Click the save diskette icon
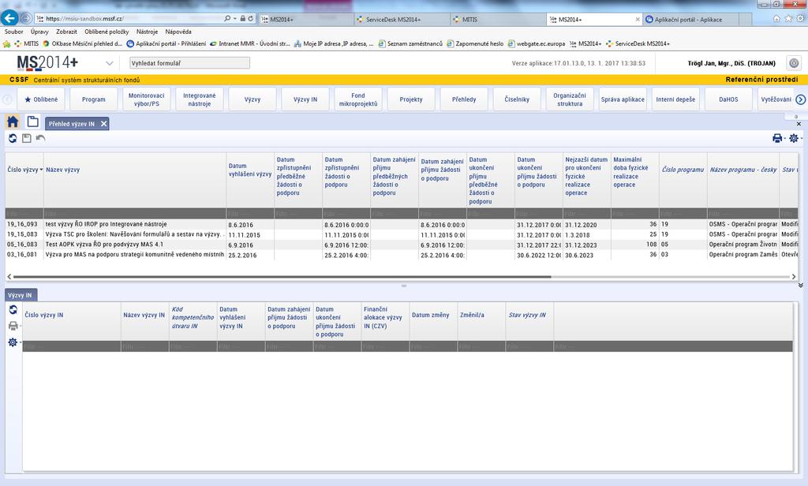808x486 pixels. (26, 139)
